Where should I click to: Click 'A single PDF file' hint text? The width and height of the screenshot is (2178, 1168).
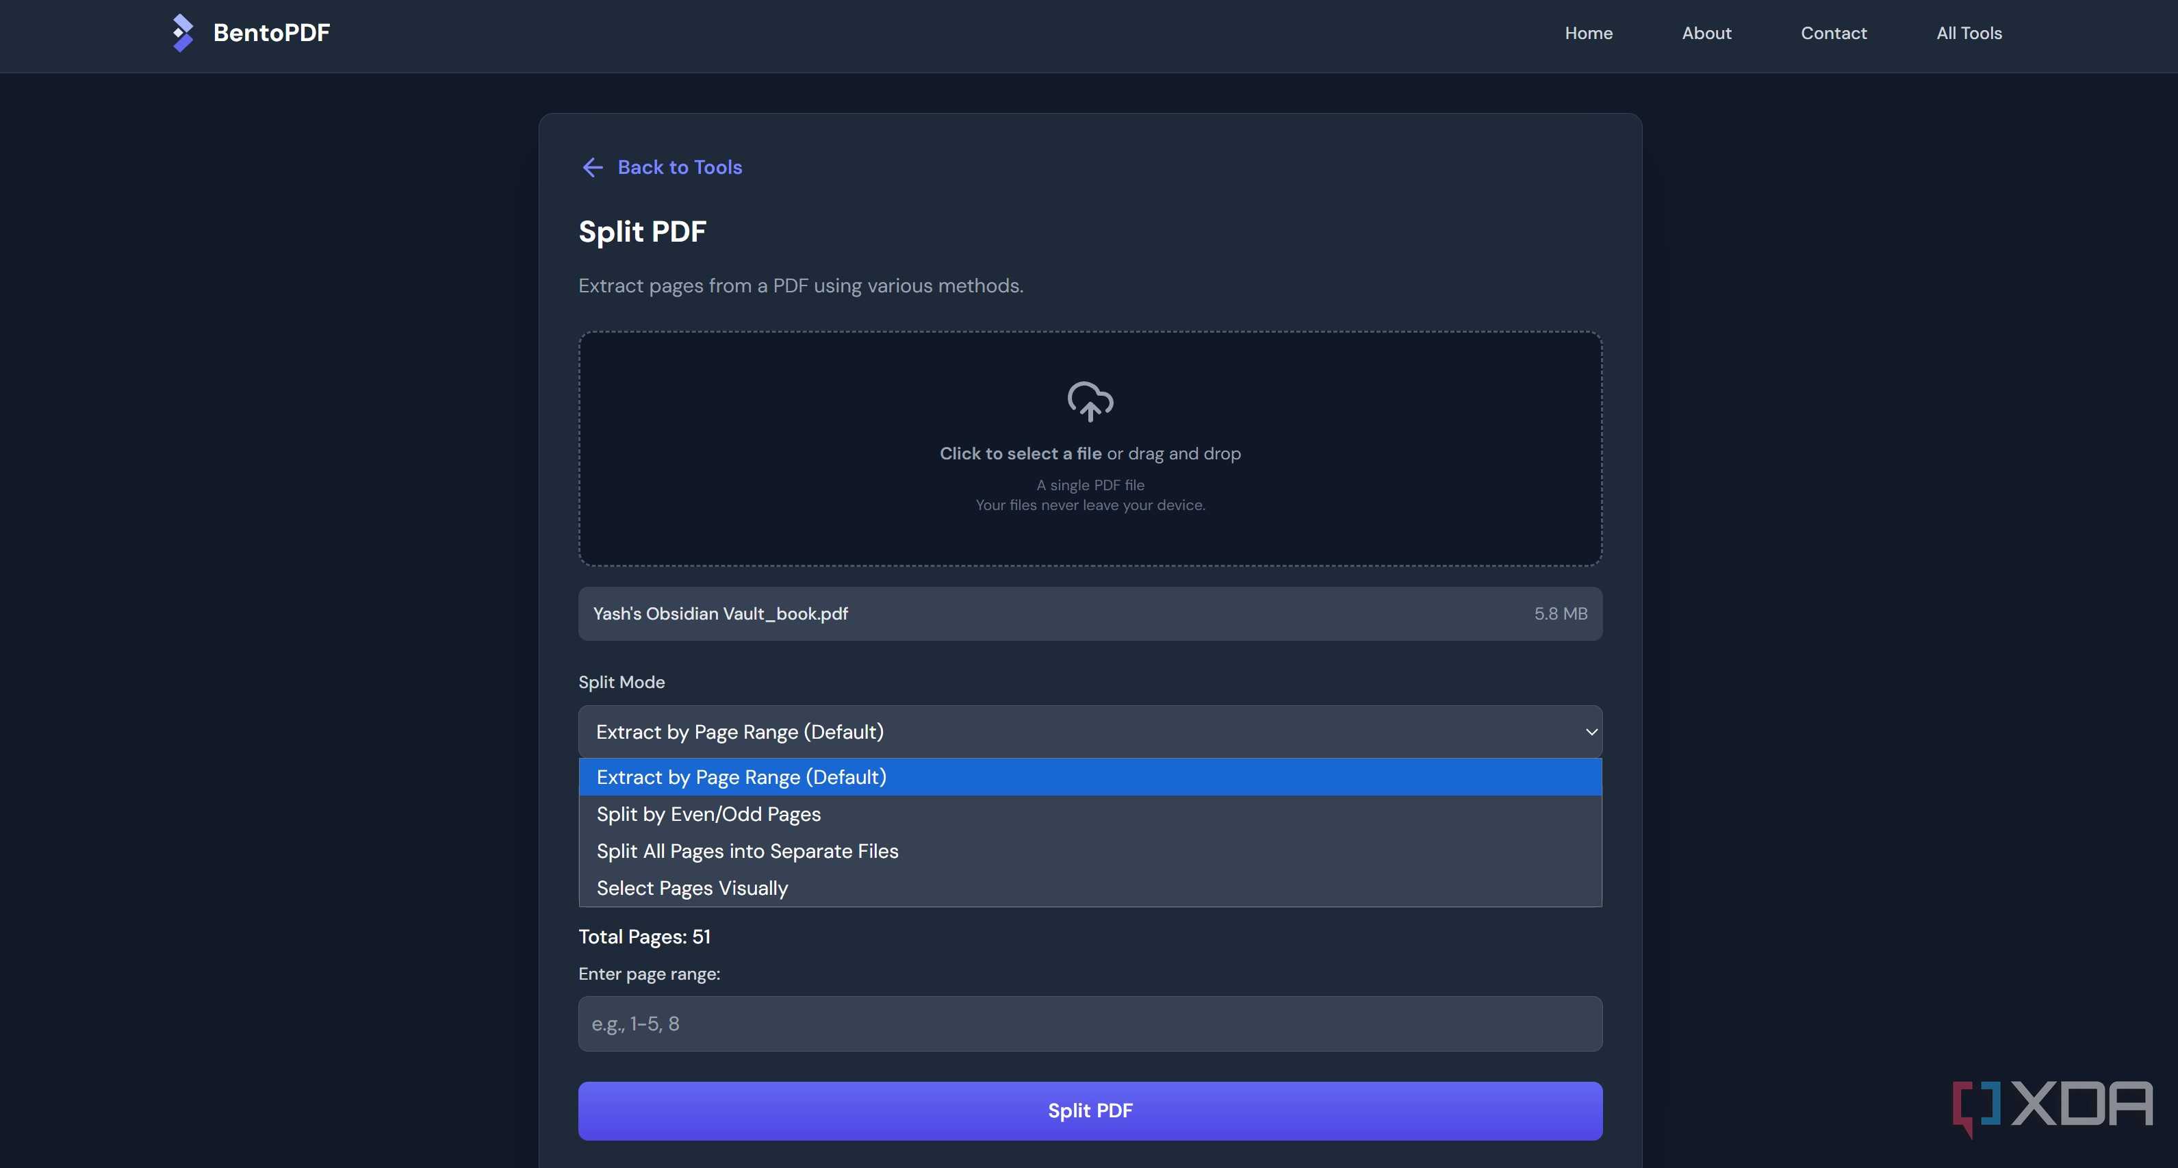coord(1090,485)
